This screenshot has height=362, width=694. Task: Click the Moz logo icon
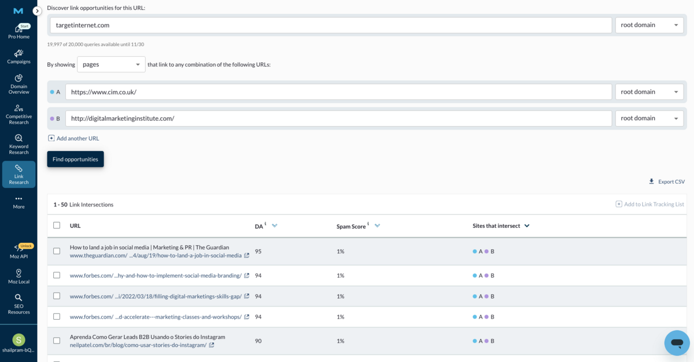19,11
